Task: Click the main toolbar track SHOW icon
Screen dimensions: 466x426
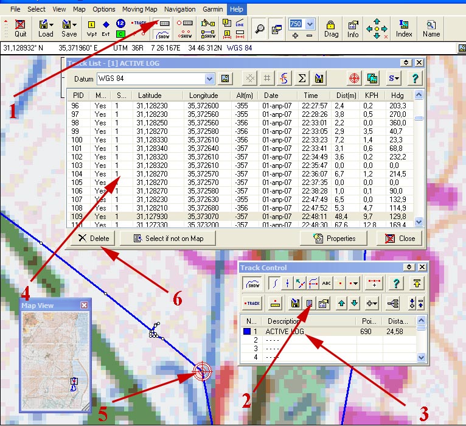Action: point(162,35)
